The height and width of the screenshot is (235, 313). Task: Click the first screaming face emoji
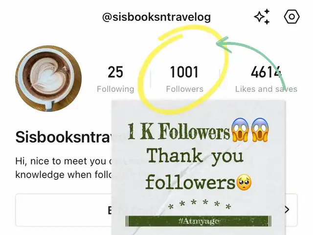240,130
